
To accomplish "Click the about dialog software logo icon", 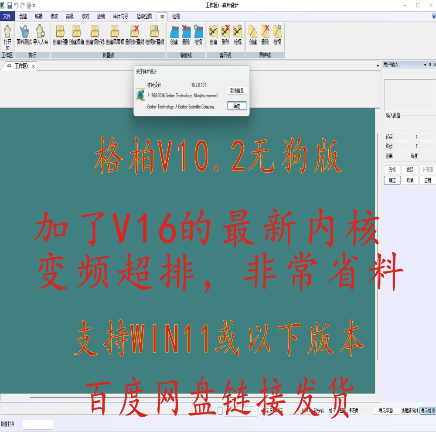I will pyautogui.click(x=140, y=95).
